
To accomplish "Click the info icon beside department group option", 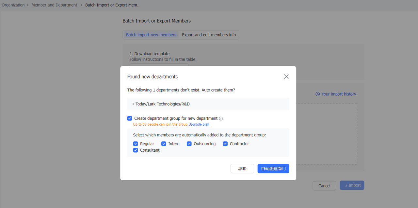I will [221, 119].
